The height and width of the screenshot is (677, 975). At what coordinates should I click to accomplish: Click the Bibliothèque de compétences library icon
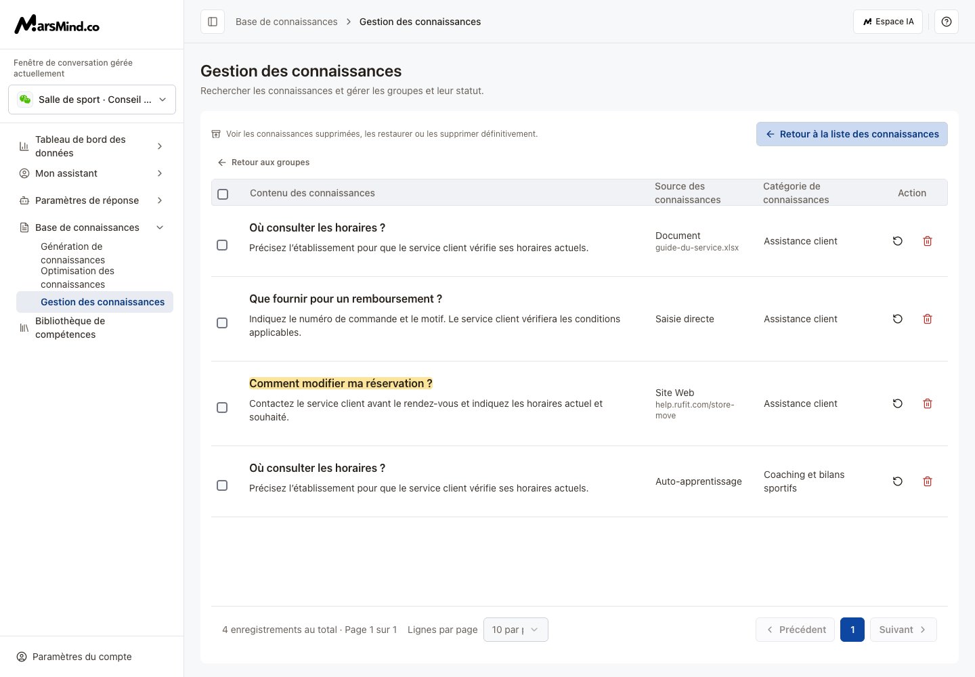coord(24,328)
